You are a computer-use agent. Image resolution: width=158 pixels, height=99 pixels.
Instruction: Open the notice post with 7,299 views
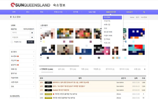(x=69, y=86)
